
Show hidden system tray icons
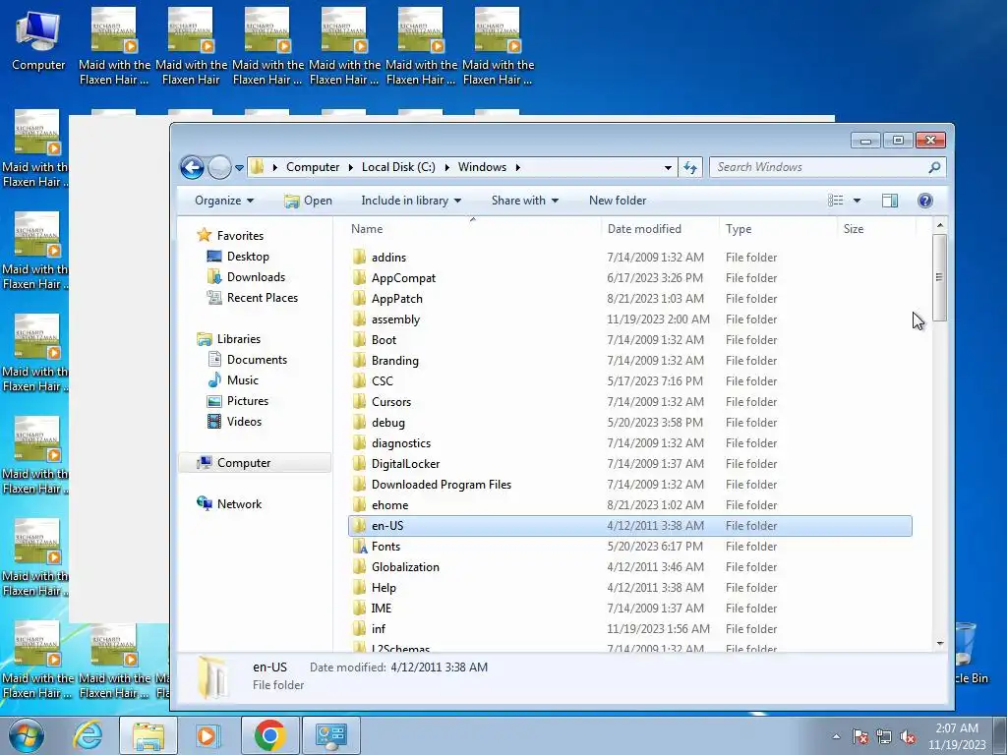(836, 737)
